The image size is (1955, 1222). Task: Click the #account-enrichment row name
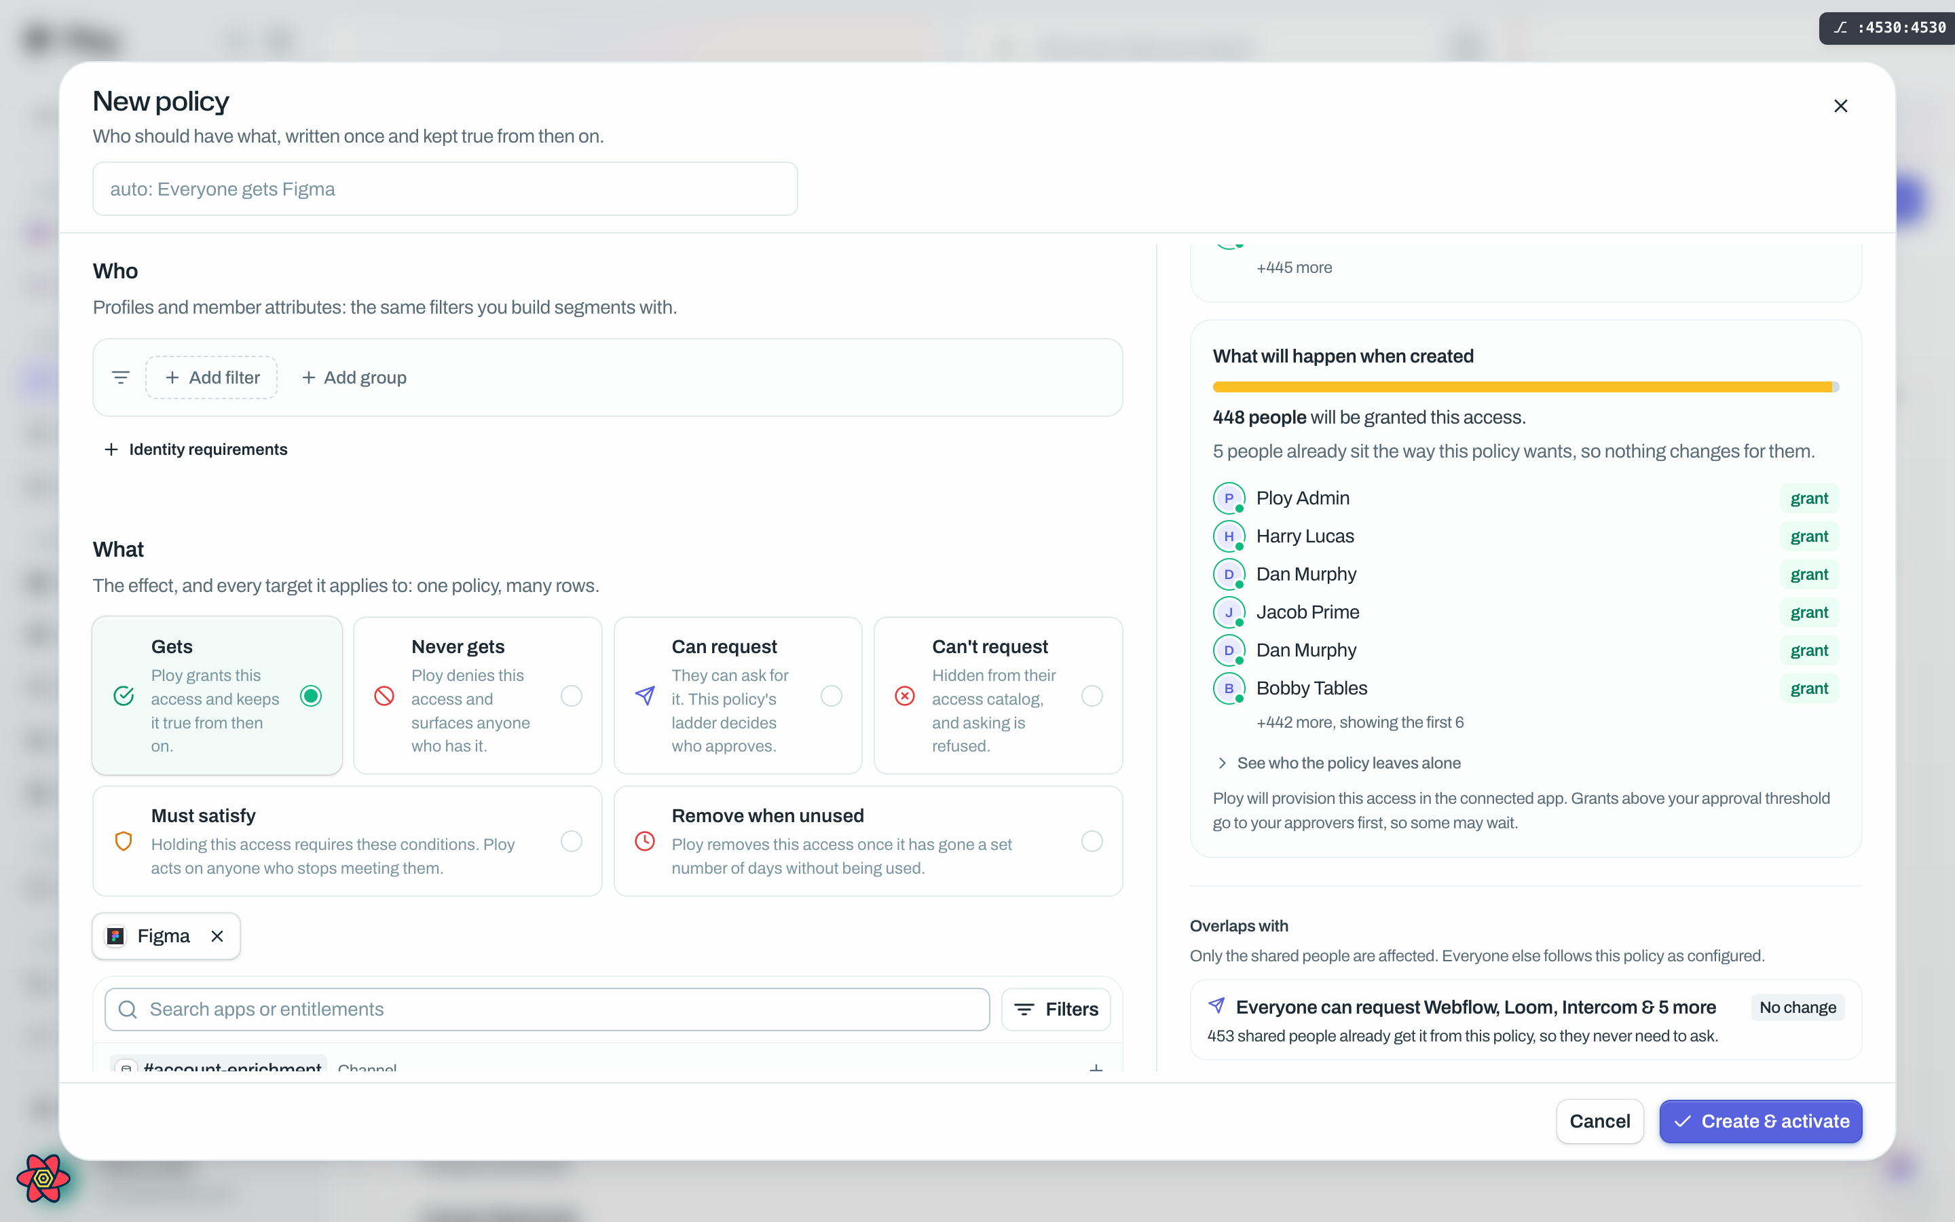[233, 1067]
